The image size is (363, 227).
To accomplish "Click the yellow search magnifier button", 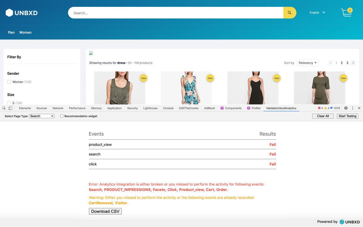I will click(290, 13).
